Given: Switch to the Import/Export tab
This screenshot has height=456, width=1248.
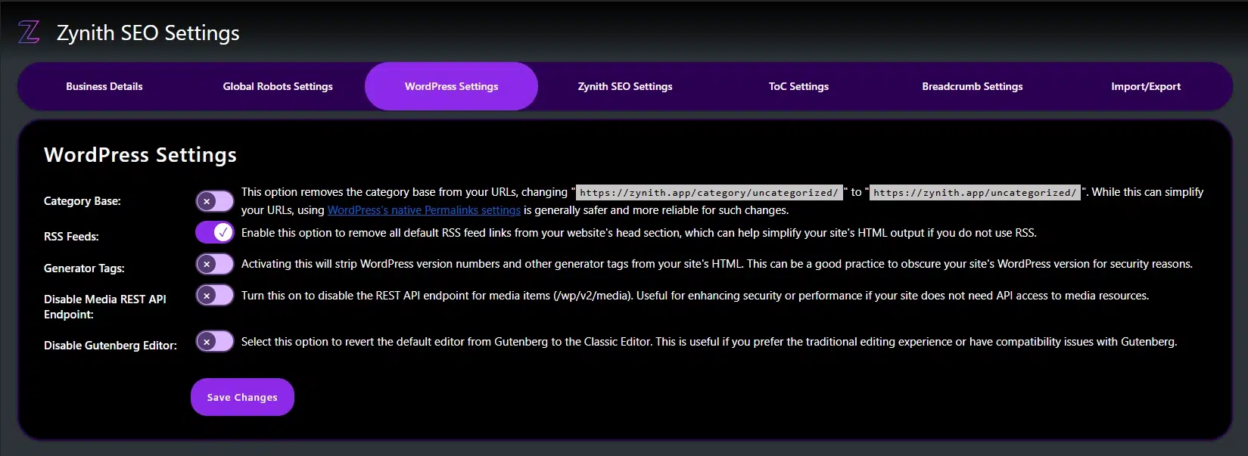Looking at the screenshot, I should [1146, 86].
